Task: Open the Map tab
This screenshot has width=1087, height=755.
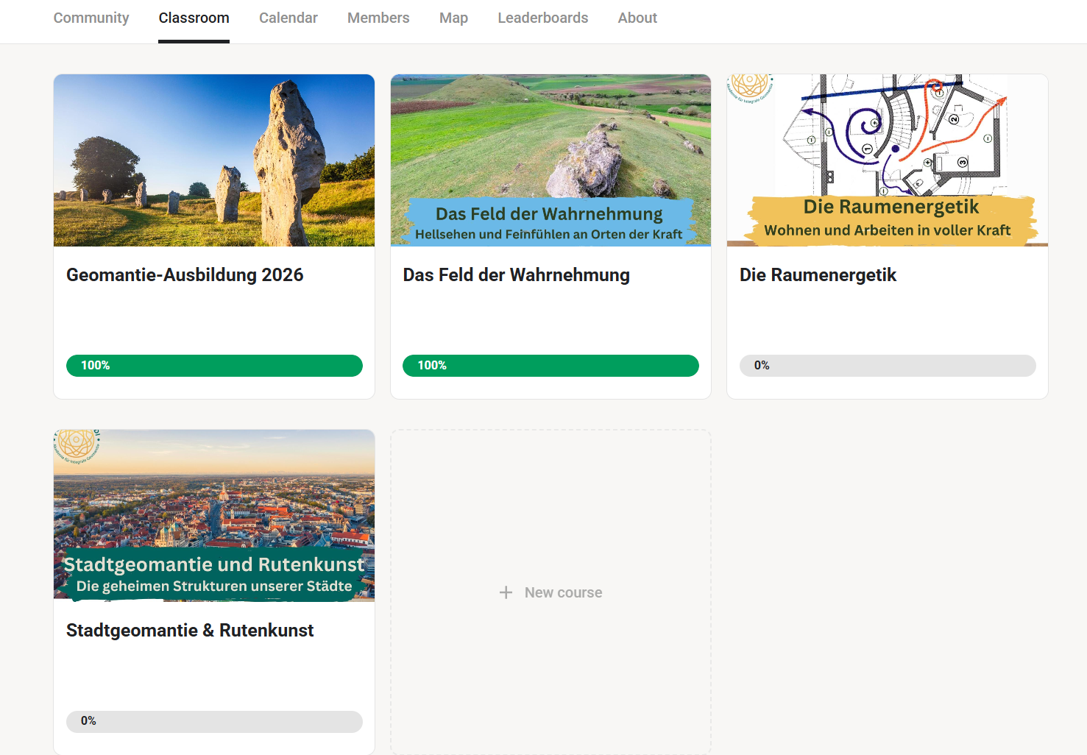Action: pos(453,18)
